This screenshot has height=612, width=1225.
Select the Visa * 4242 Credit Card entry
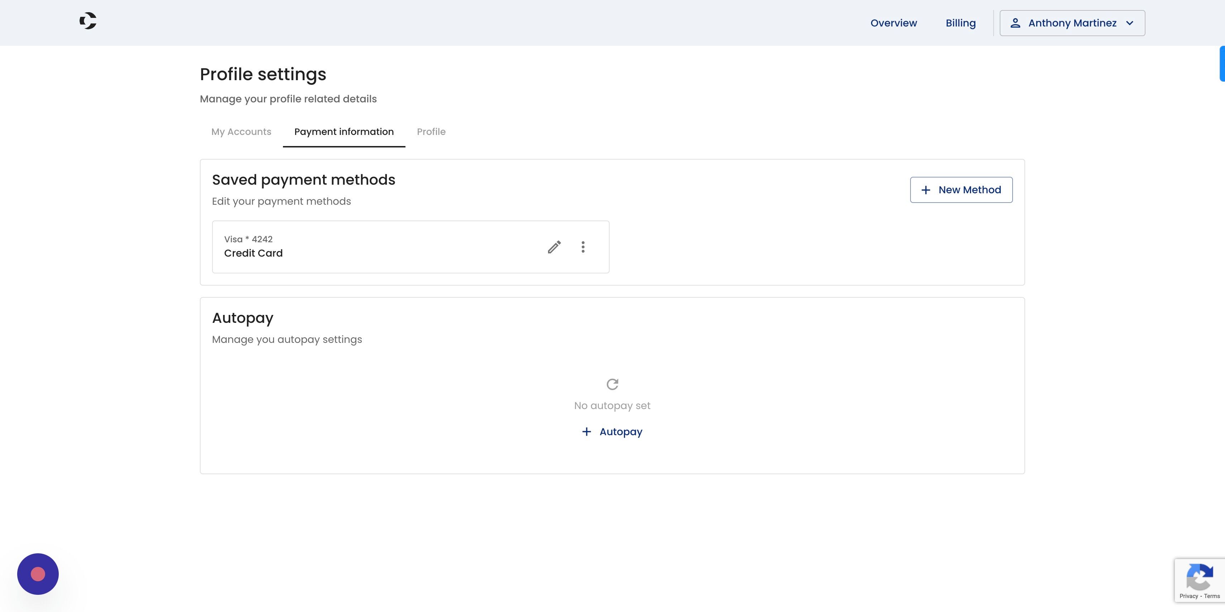410,247
